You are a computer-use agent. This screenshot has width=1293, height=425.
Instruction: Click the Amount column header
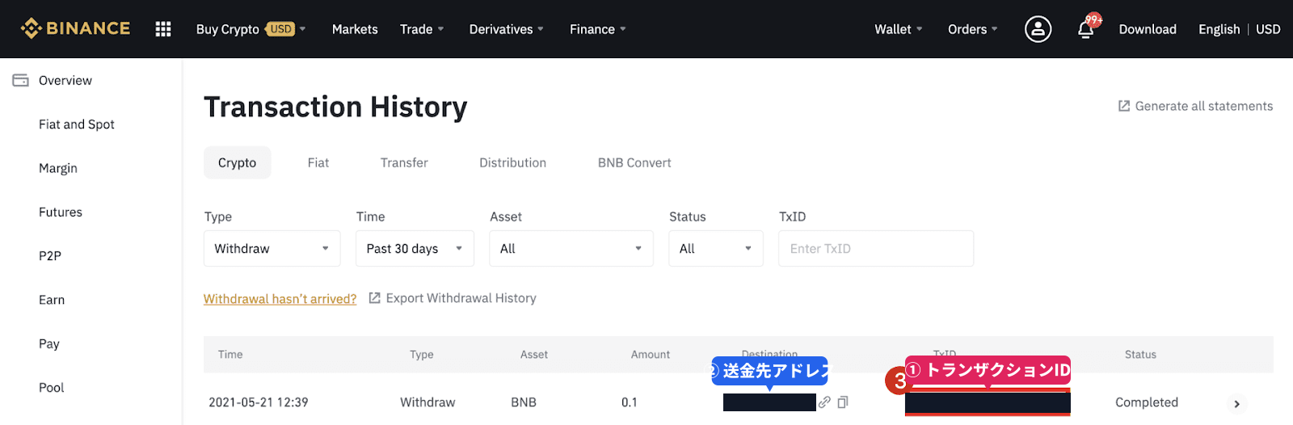pos(651,354)
